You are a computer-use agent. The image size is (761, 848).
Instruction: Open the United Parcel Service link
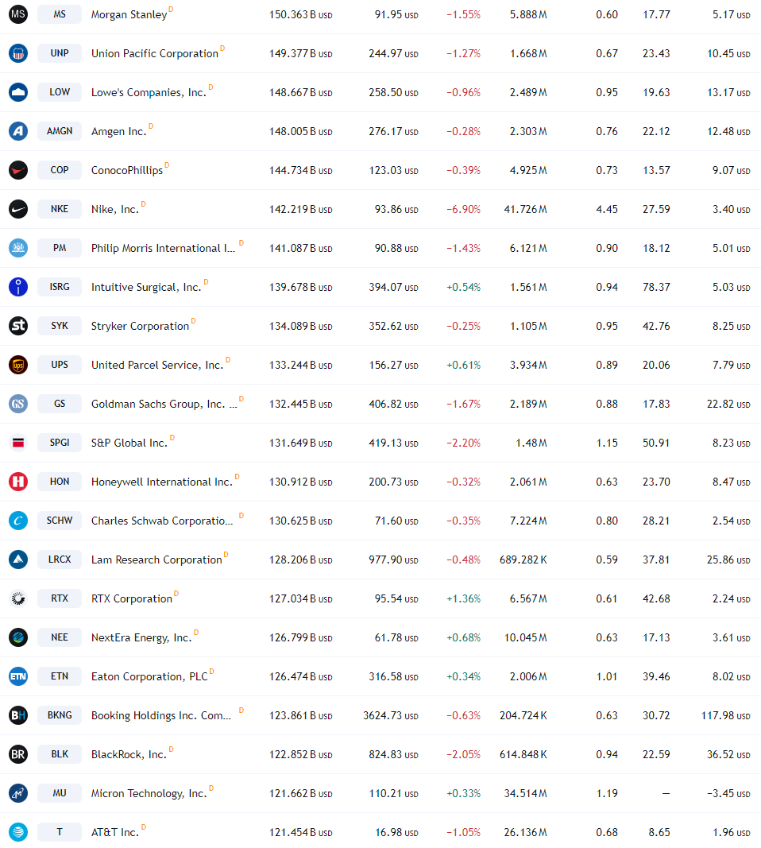click(156, 365)
